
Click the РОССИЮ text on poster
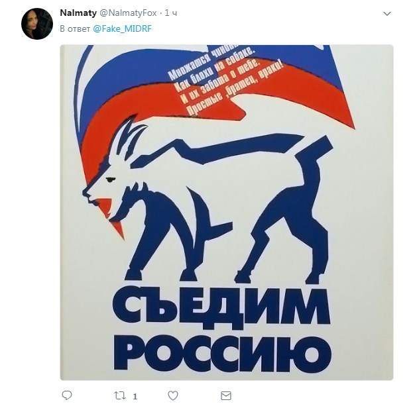click(223, 354)
